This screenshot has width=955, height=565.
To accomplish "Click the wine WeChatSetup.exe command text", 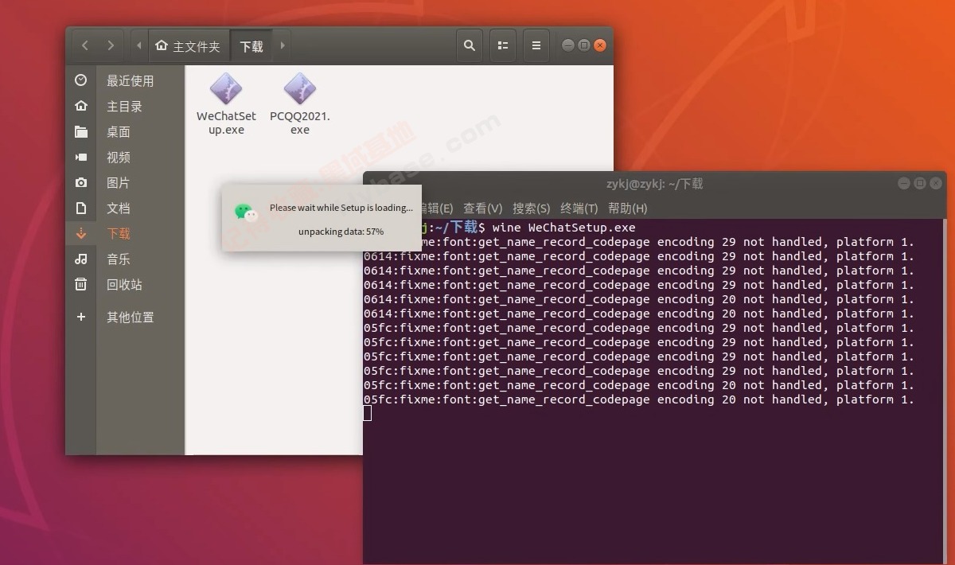I will (x=564, y=228).
